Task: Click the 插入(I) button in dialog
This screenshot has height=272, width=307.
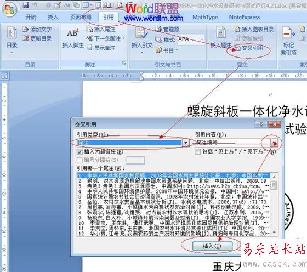Action: point(213,246)
